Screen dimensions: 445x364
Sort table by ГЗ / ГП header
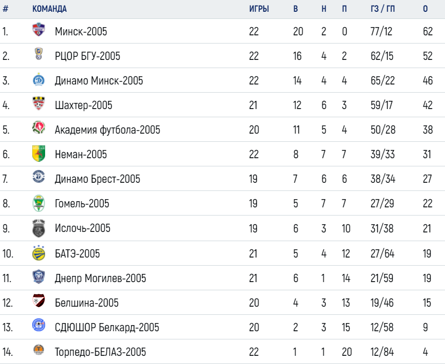point(382,9)
